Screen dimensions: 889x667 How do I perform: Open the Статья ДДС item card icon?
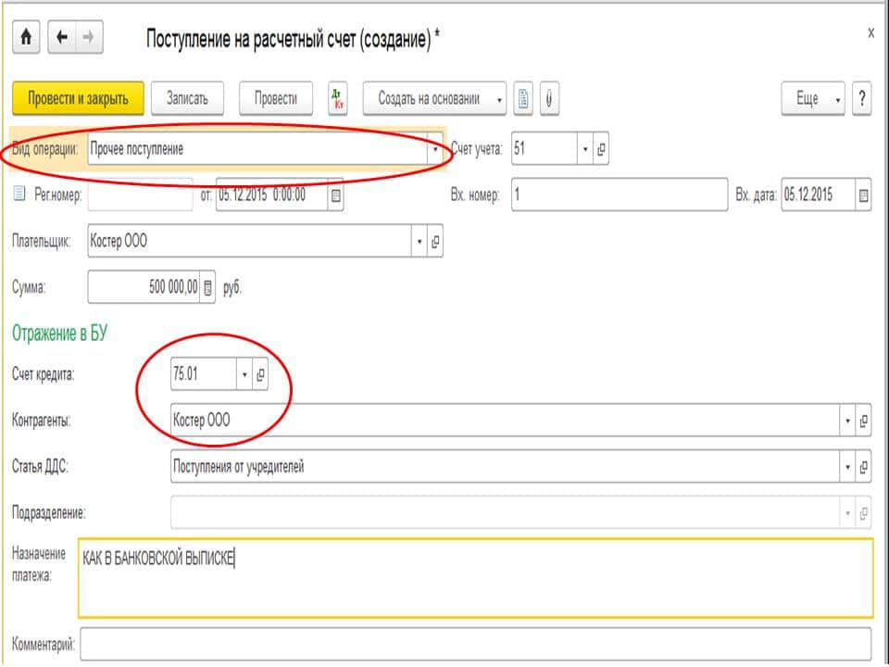863,467
